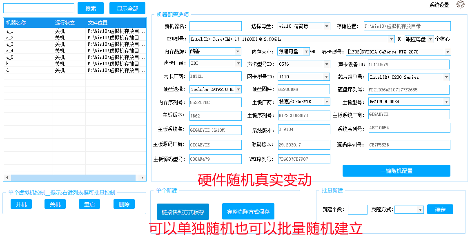
Task: Expand the 显卡型号 dropdown
Action: [448, 52]
